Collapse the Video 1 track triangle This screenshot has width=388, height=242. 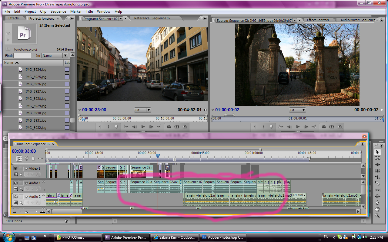pyautogui.click(x=26, y=169)
